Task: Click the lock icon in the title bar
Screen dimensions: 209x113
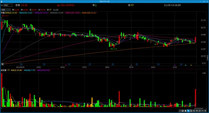Action: click(1, 1)
